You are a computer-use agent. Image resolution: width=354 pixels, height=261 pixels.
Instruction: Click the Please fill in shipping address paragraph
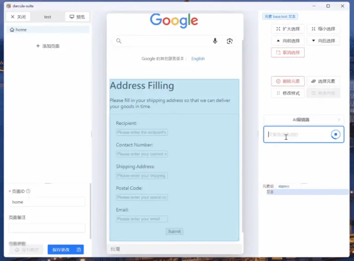pyautogui.click(x=170, y=103)
